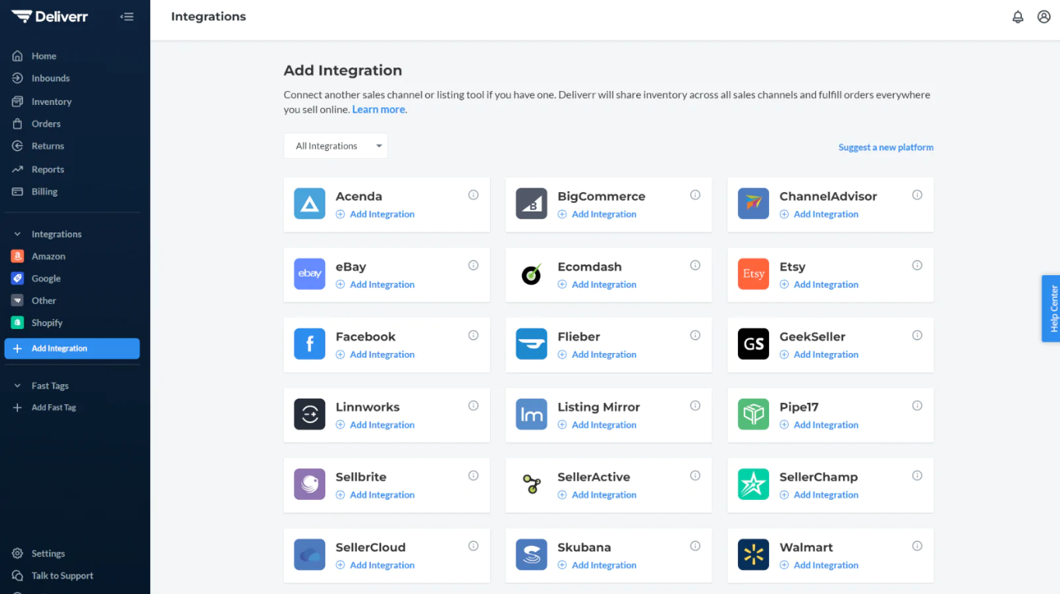Collapse the Integrations sidebar section
Image resolution: width=1060 pixels, height=594 pixels.
(17, 234)
